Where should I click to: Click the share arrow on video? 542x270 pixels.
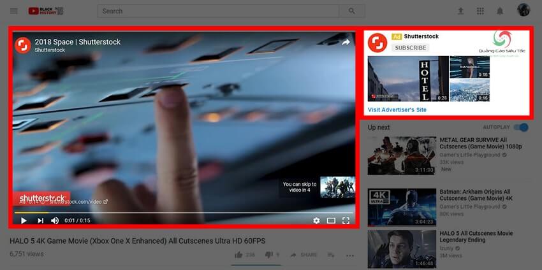coord(346,43)
